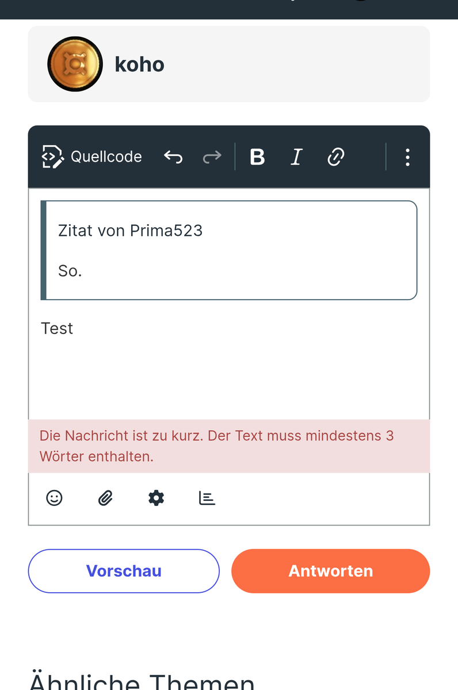The width and height of the screenshot is (458, 690).
Task: Click the koho user avatar
Action: click(75, 64)
